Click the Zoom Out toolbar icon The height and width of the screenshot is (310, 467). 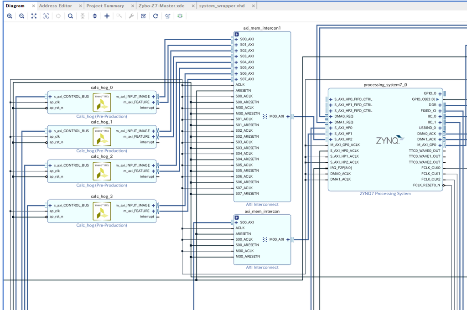pyautogui.click(x=22, y=16)
